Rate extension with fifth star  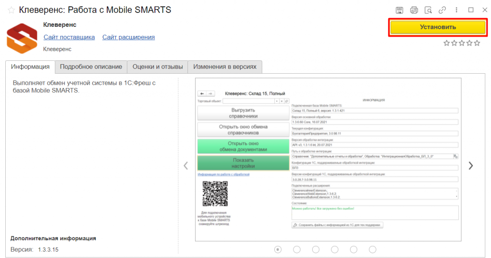coord(477,43)
